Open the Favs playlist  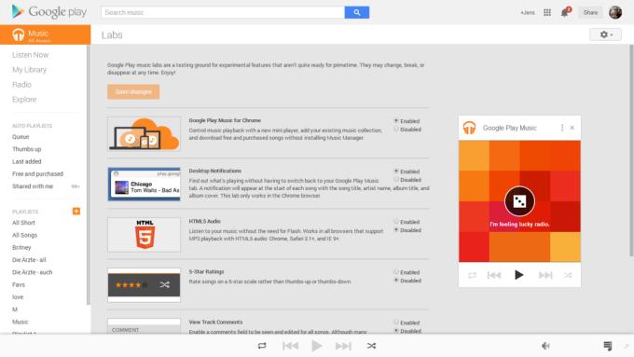(x=19, y=284)
